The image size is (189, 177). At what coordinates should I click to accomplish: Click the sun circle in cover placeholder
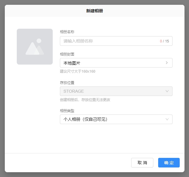pos(39,41)
